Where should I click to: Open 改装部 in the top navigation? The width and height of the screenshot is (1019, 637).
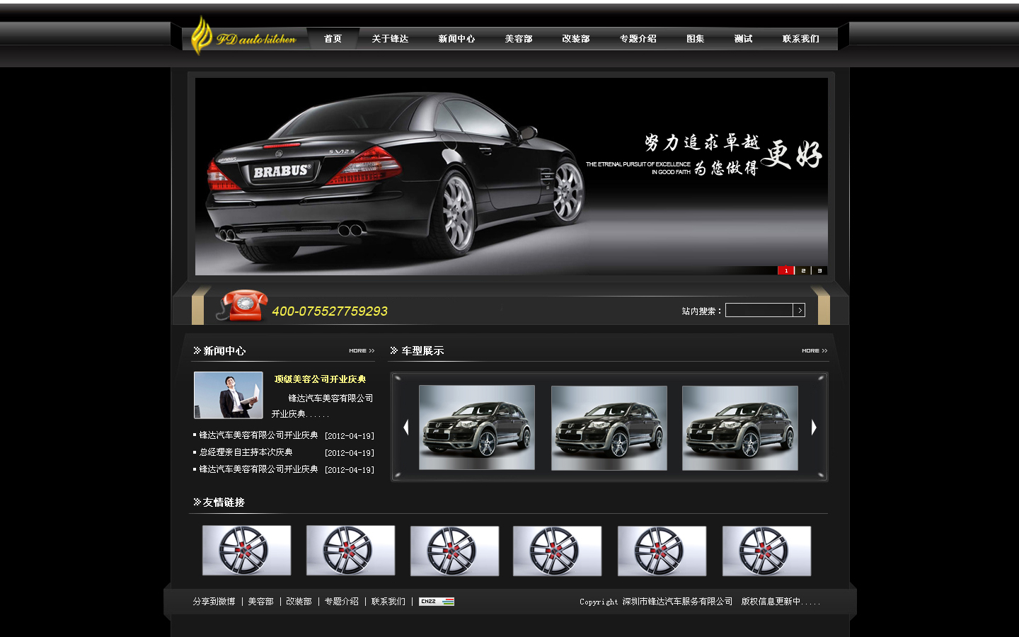(x=576, y=39)
